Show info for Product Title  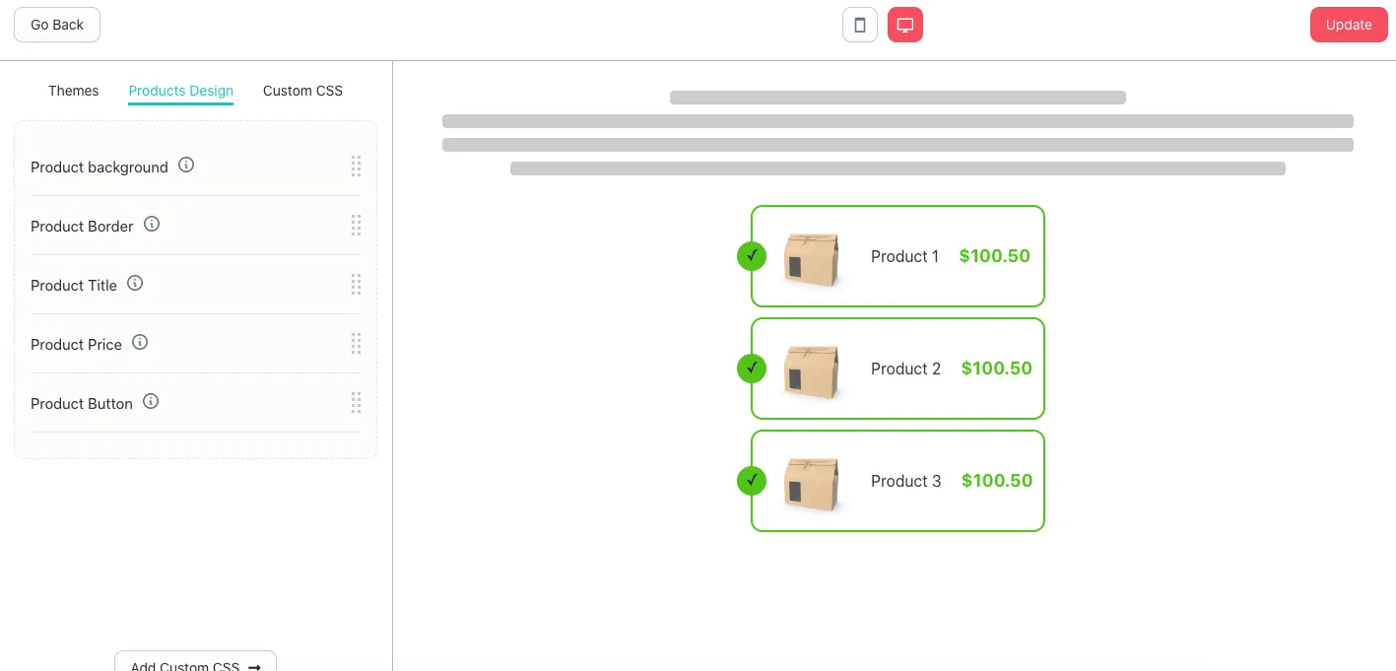(x=135, y=284)
